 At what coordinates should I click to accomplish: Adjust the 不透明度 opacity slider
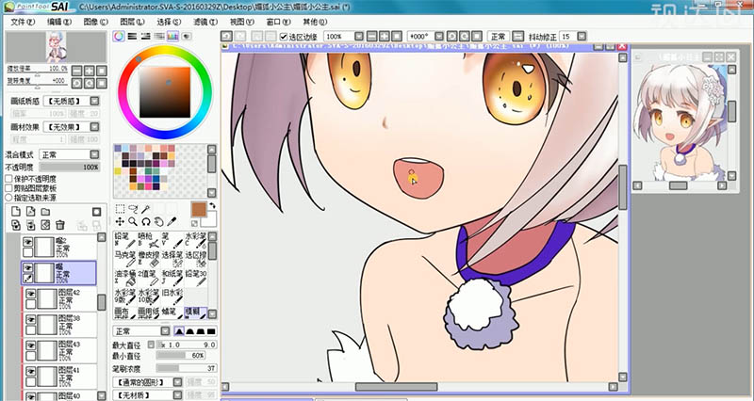coord(69,168)
